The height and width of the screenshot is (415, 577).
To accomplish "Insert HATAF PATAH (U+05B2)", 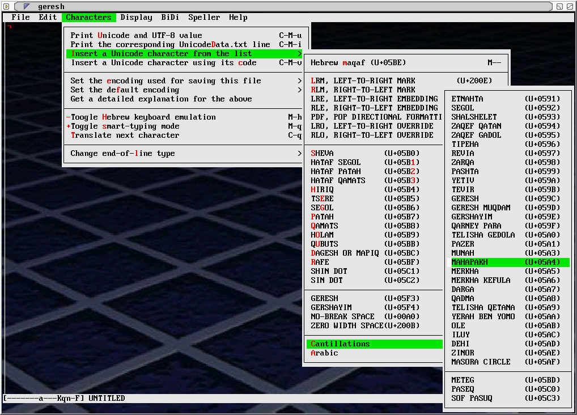I will [x=375, y=172].
